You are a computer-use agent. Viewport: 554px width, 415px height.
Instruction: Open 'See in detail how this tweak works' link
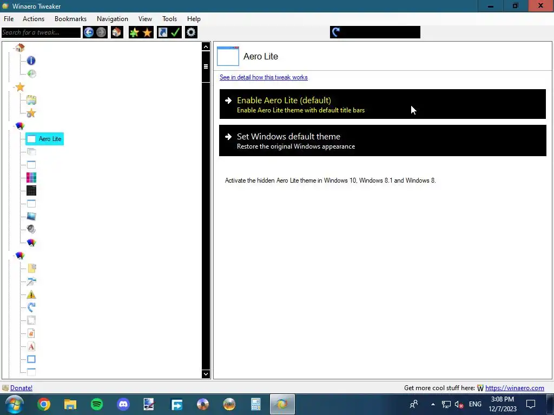(x=263, y=77)
